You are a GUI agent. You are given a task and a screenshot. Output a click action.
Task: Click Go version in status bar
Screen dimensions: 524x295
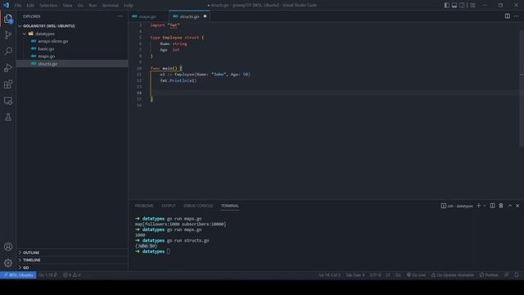[47, 275]
